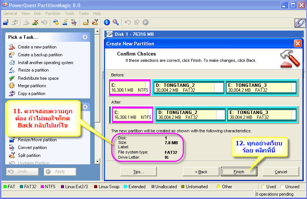The height and width of the screenshot is (199, 307).
Task: Click the NTFS legend color swatch
Action: tap(42, 187)
